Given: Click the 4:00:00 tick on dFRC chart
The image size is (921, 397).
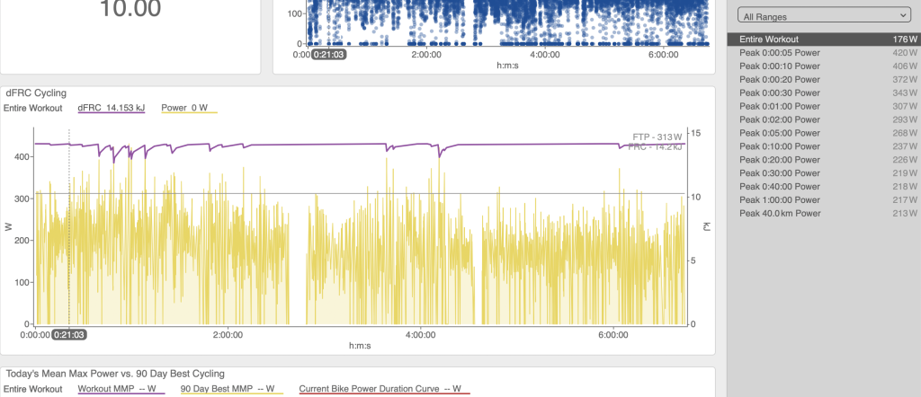Looking at the screenshot, I should 421,335.
